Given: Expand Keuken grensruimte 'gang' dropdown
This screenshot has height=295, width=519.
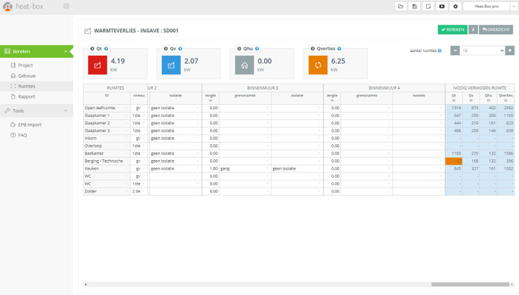Looking at the screenshot, I should [267, 169].
